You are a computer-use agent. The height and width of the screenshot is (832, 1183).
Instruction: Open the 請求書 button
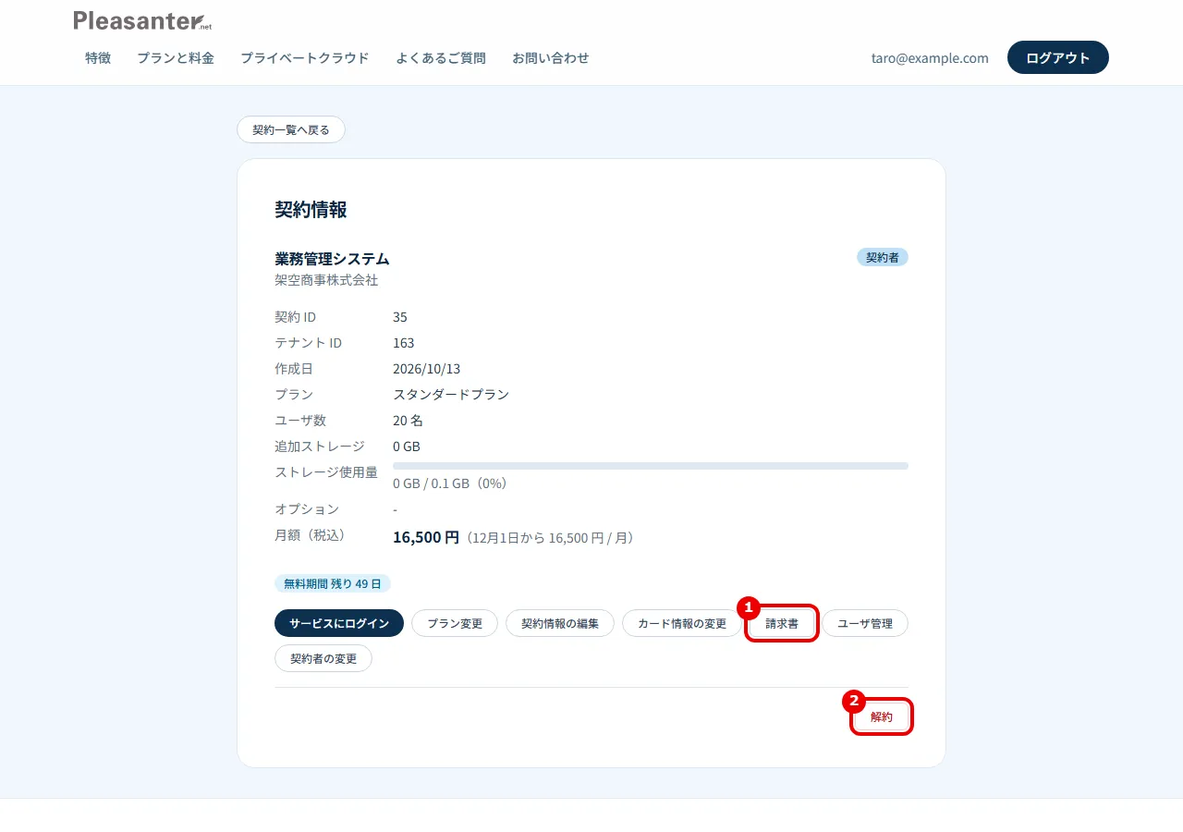[782, 623]
